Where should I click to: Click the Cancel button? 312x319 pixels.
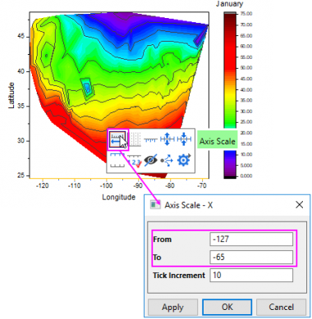pos(281,307)
